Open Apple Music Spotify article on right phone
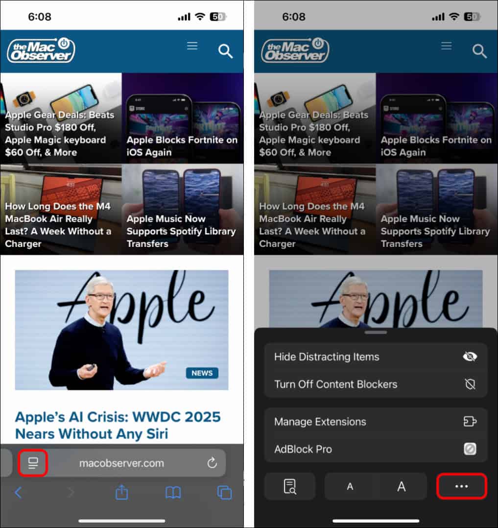This screenshot has width=498, height=528. [437, 209]
